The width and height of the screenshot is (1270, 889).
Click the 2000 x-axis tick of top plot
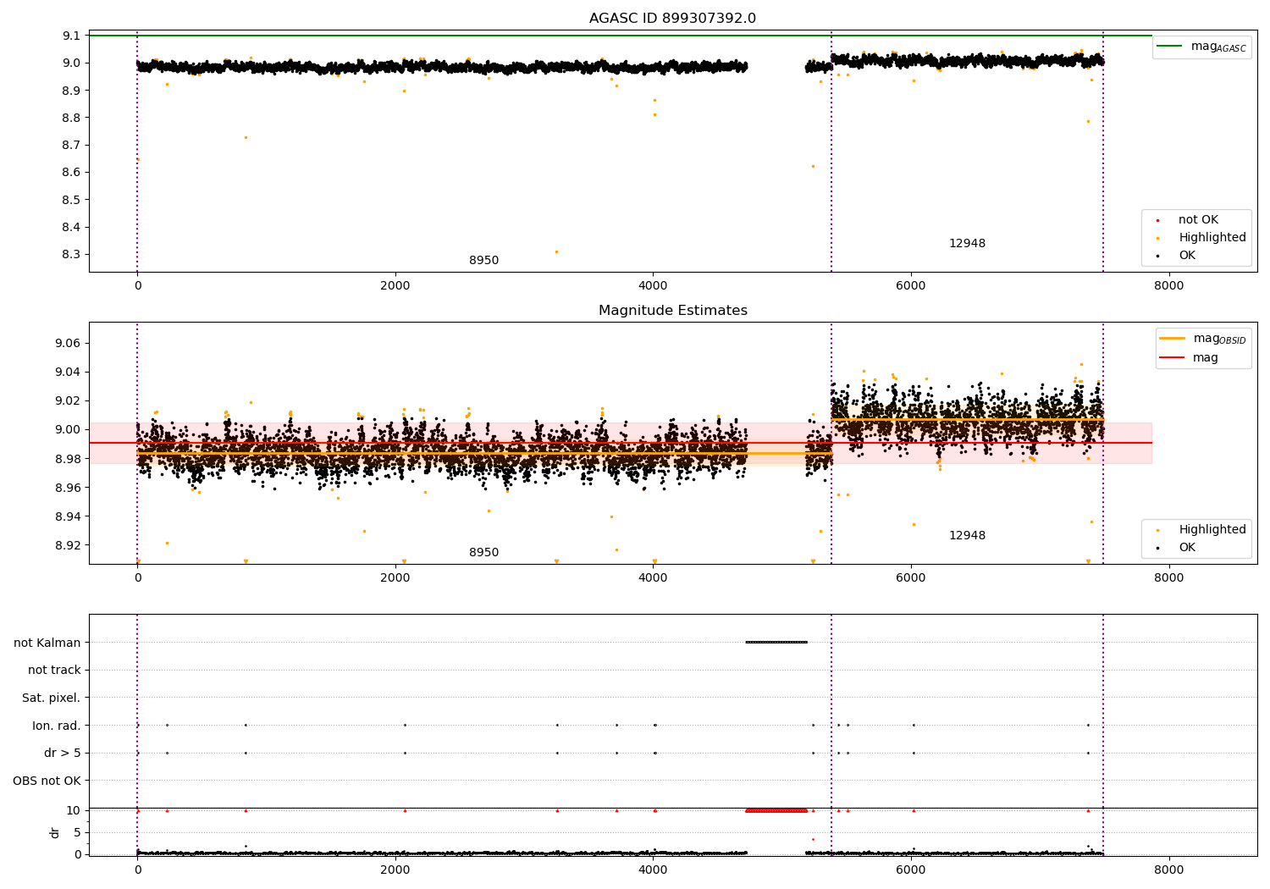click(395, 286)
